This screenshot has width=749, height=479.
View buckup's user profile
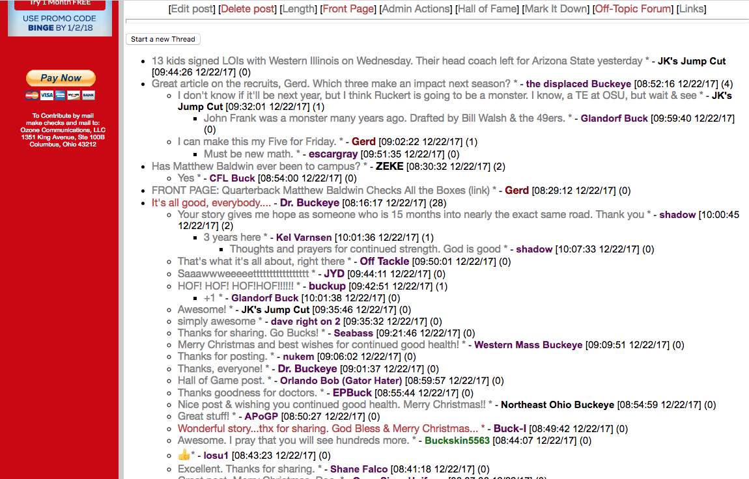coord(327,286)
